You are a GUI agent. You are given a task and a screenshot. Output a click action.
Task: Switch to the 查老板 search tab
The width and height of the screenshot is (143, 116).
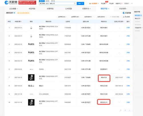coord(47,1)
